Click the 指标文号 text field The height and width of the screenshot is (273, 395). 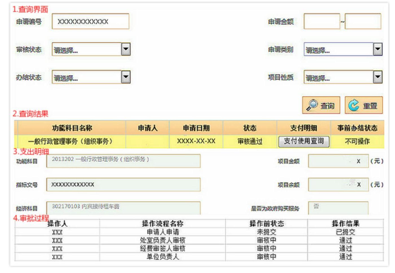pyautogui.click(x=123, y=185)
